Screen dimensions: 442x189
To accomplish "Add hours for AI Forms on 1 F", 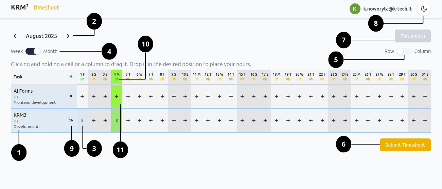I will click(82, 96).
